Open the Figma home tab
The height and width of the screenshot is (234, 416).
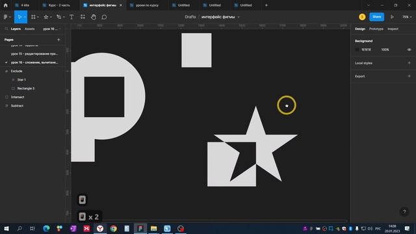[6, 5]
